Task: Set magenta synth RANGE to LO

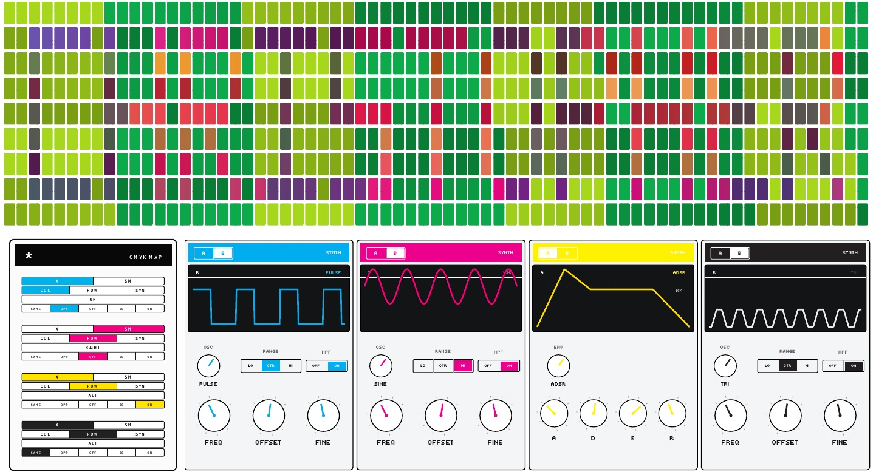Action: (x=423, y=366)
